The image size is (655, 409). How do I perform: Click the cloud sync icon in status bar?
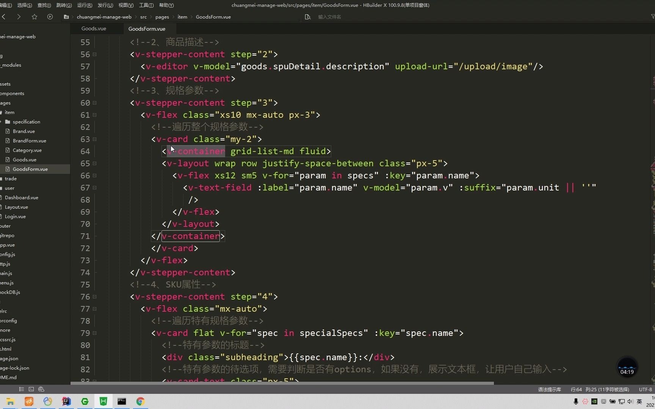(x=41, y=389)
